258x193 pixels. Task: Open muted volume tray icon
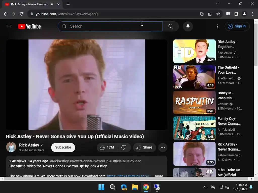[x=227, y=187]
